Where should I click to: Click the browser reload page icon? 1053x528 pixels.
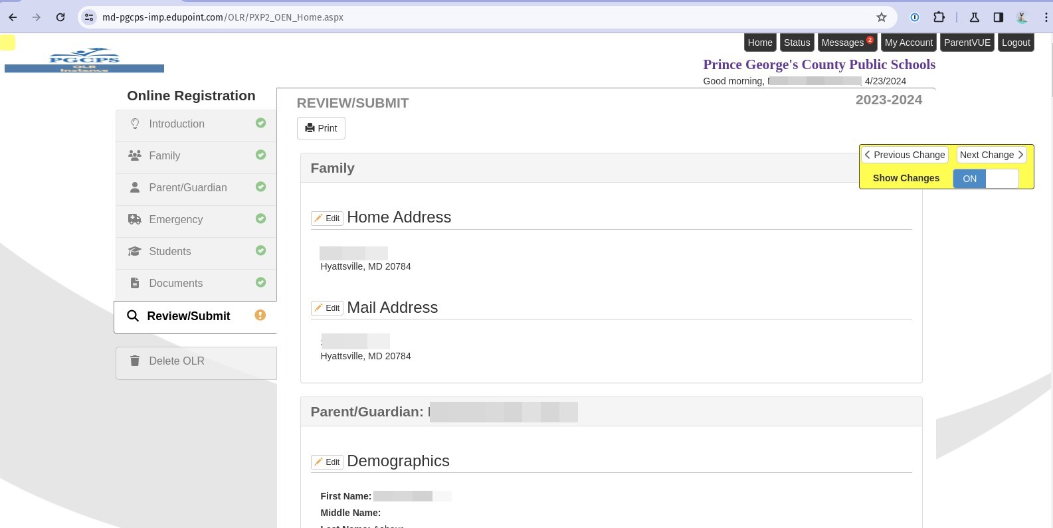click(x=60, y=17)
